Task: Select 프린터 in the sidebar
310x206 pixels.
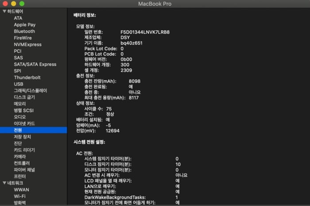Action: tap(20, 176)
